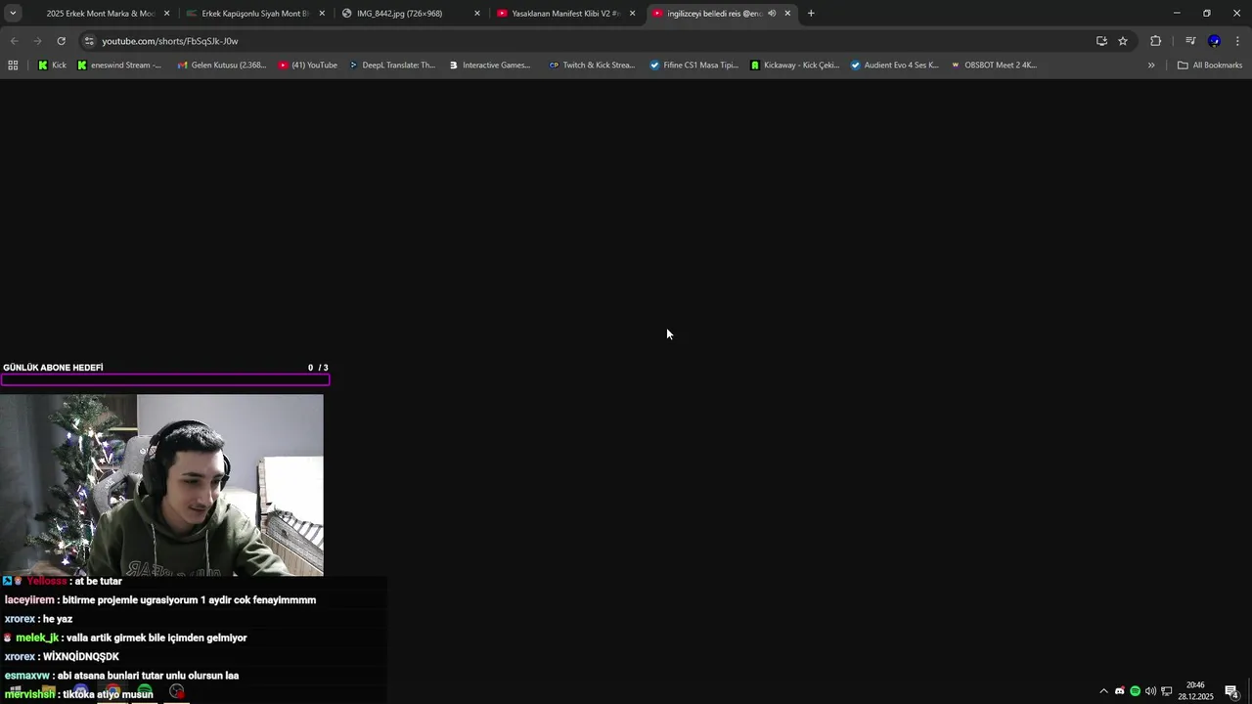This screenshot has height=704, width=1252.
Task: Click the install app icon in address bar
Action: [x=1101, y=41]
